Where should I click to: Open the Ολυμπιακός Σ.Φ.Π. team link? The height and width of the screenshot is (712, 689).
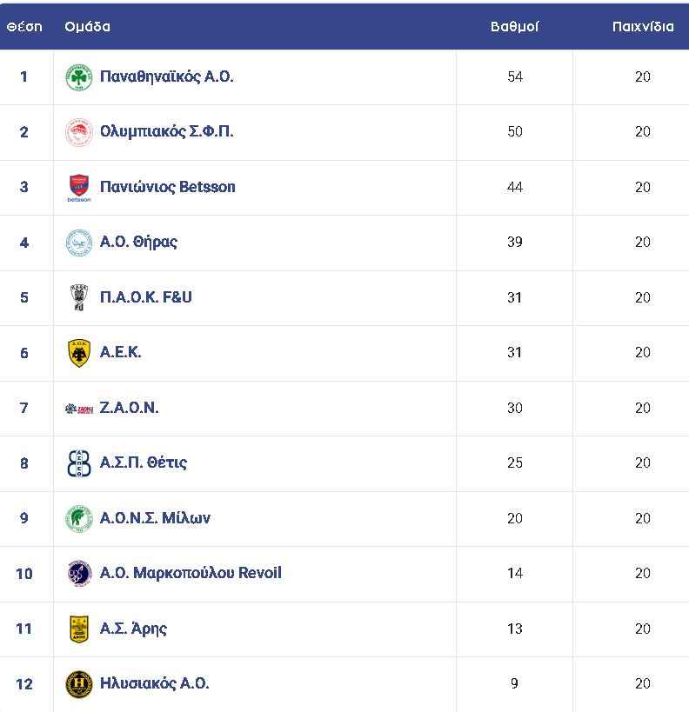click(x=166, y=131)
